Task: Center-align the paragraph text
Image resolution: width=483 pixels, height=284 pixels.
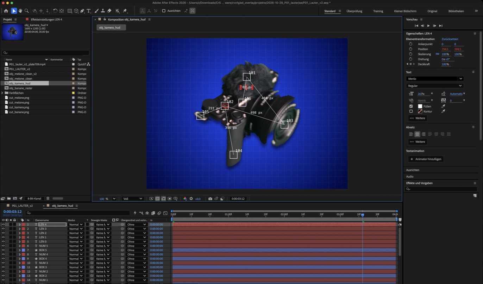Action: (x=417, y=134)
